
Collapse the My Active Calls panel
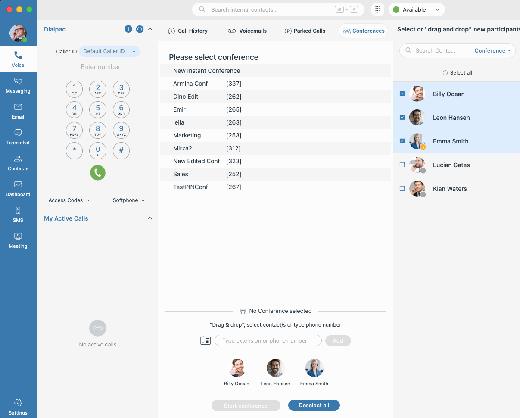pyautogui.click(x=150, y=218)
